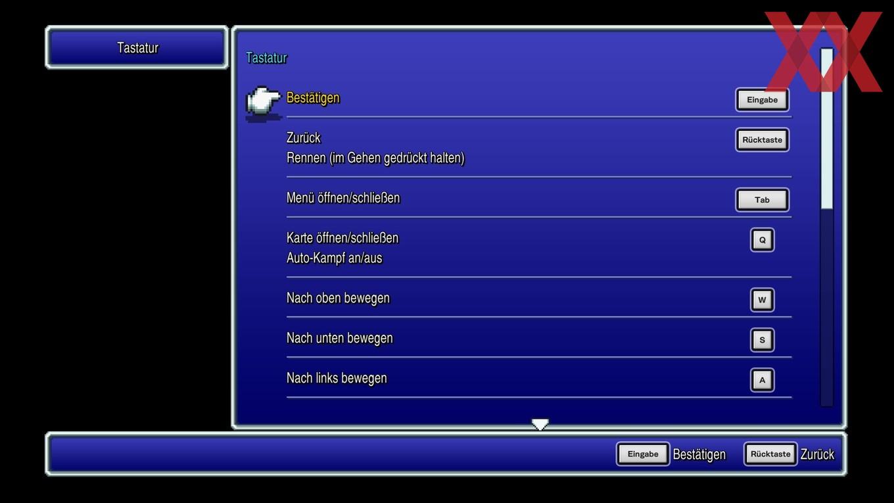Click the Q key for Karte öffnen/schließen
Screen dimensions: 894x503
click(762, 240)
